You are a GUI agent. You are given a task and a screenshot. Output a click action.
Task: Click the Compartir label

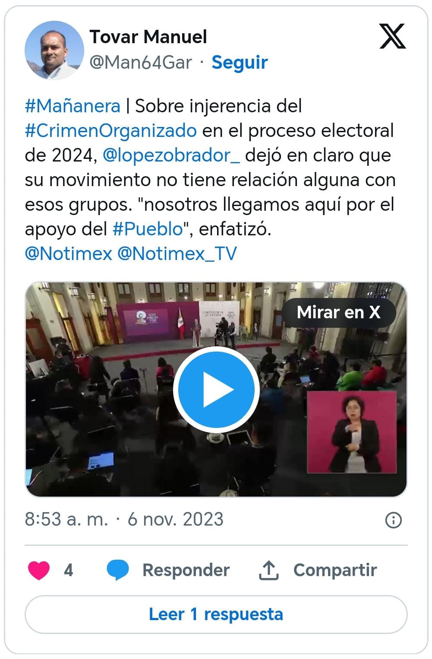pyautogui.click(x=335, y=570)
